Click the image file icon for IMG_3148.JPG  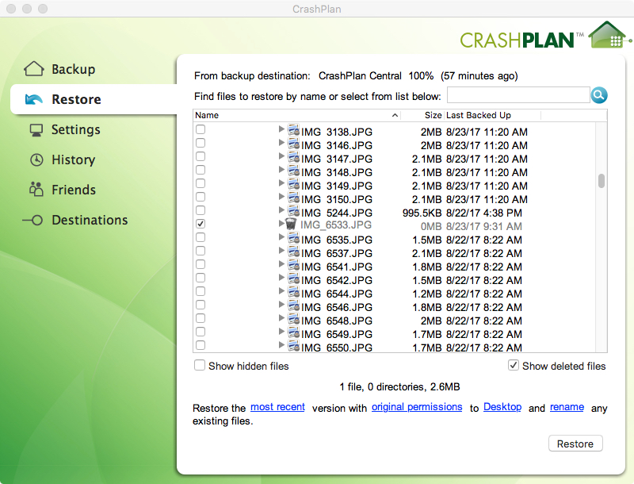click(293, 171)
